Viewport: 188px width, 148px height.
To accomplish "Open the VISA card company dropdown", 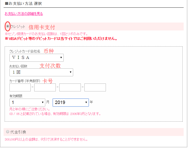I will 36,58.
